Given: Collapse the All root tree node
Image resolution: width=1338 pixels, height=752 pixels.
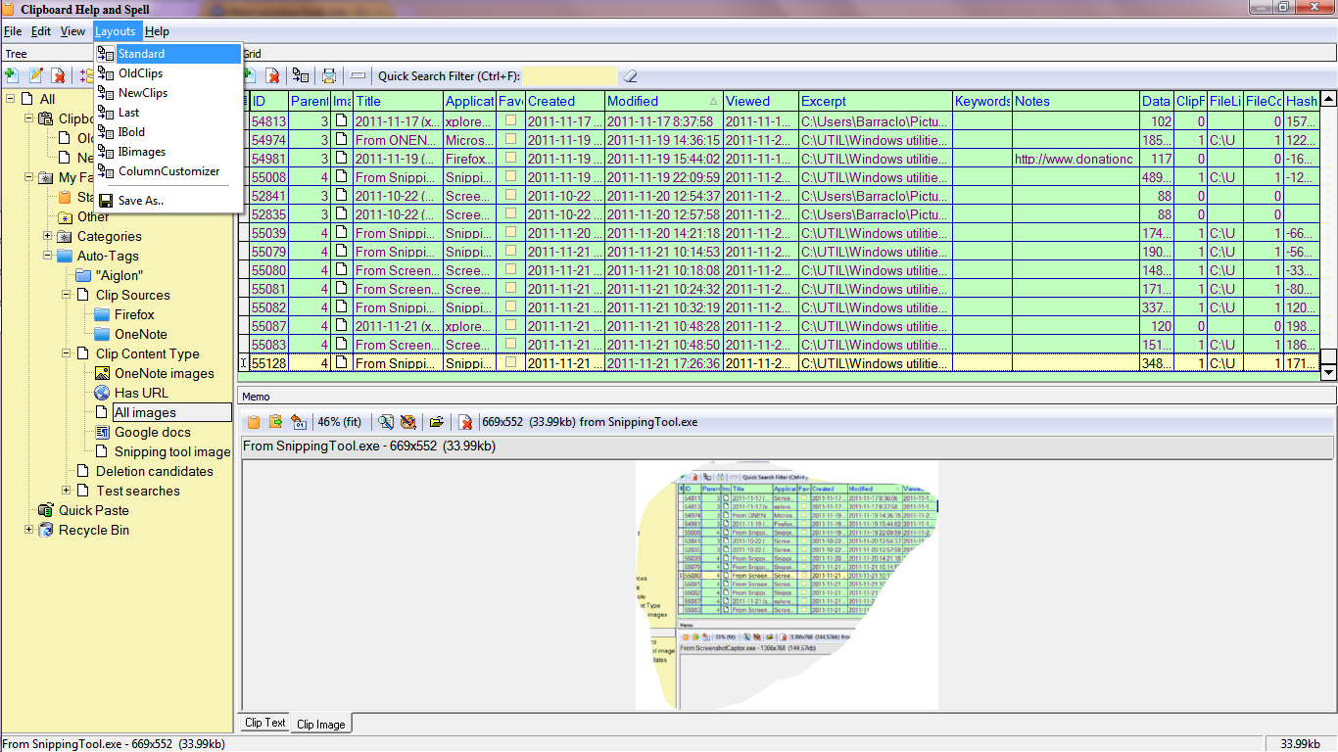Looking at the screenshot, I should coord(11,99).
